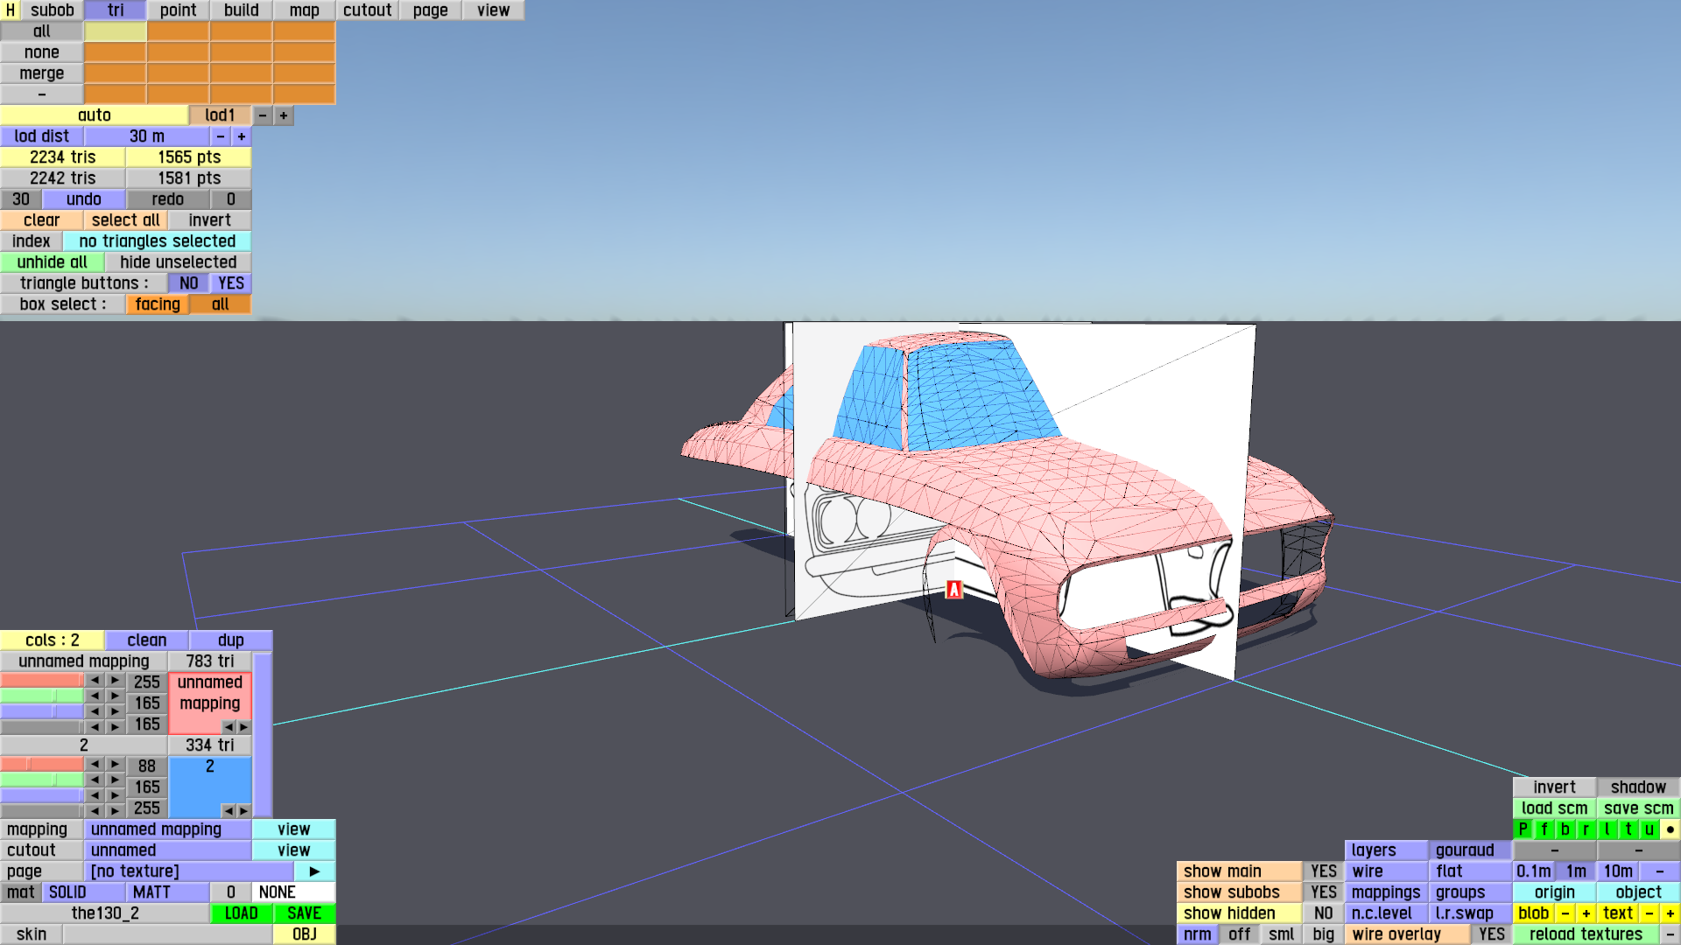
Task: Click the page texture play arrow
Action: coord(314,871)
